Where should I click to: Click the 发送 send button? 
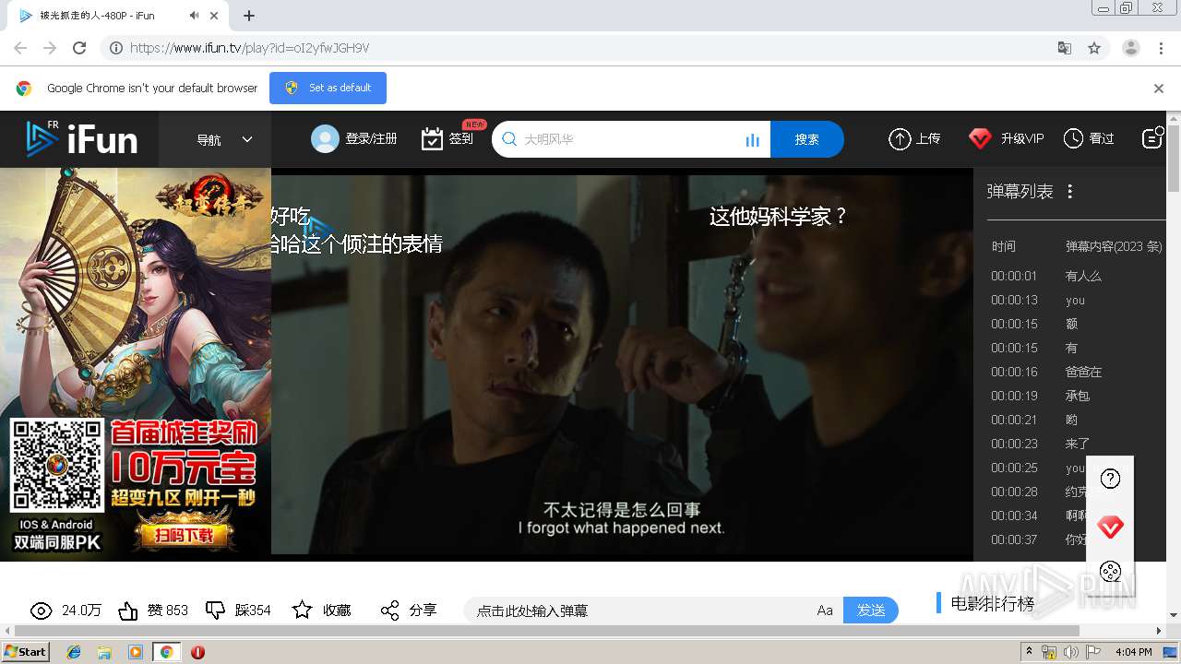pos(871,611)
